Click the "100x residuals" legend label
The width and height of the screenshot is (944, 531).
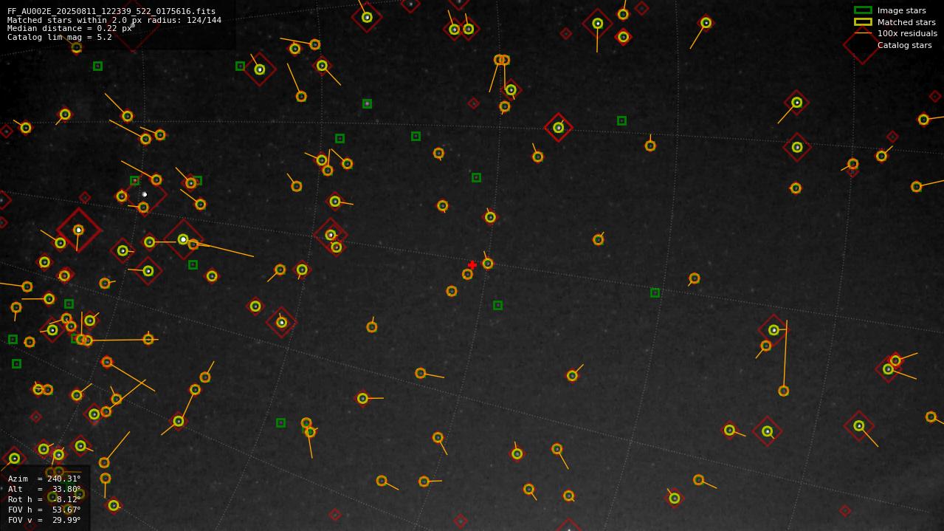[907, 33]
